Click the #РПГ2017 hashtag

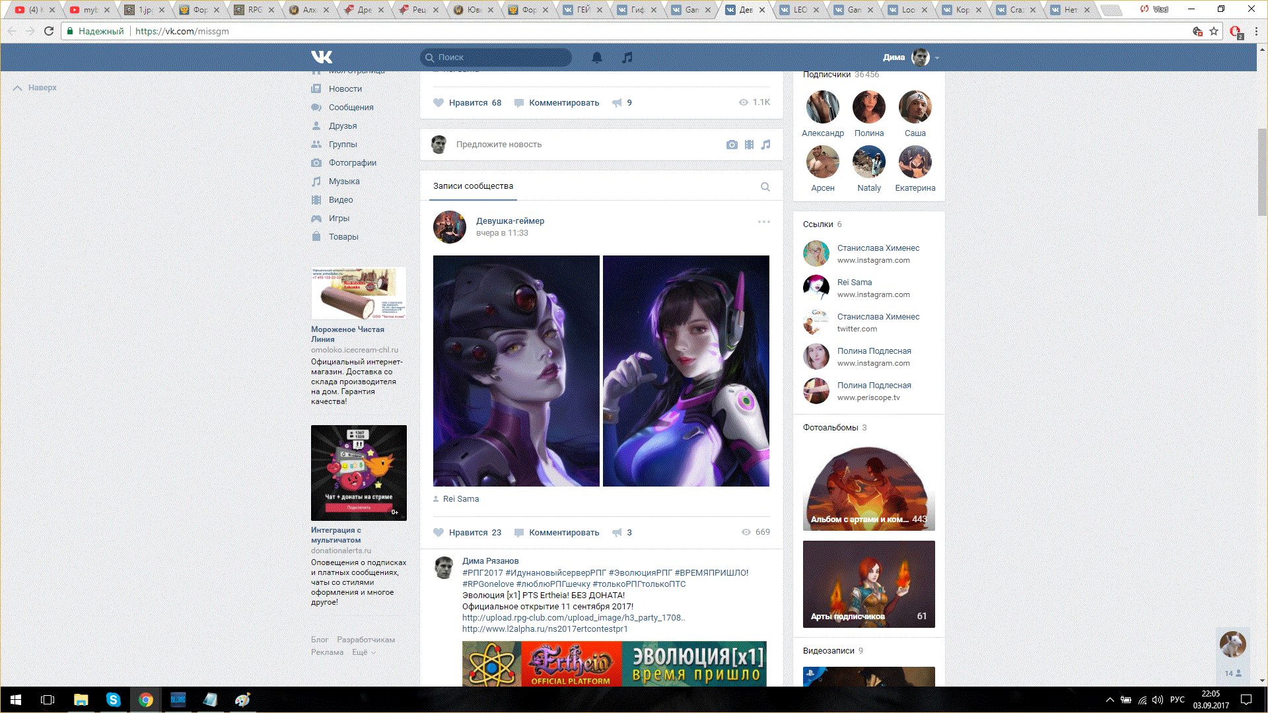(x=483, y=573)
